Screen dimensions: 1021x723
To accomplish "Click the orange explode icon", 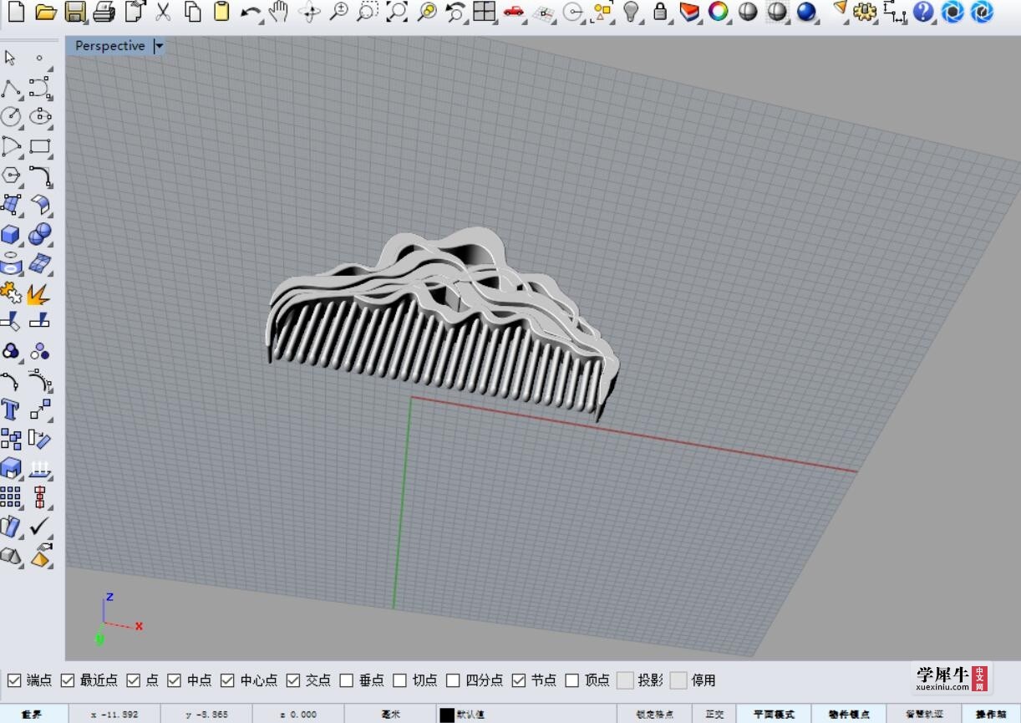I will click(x=38, y=293).
